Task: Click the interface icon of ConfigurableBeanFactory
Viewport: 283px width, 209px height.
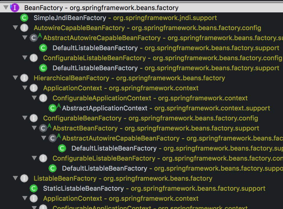Action: [x=34, y=118]
